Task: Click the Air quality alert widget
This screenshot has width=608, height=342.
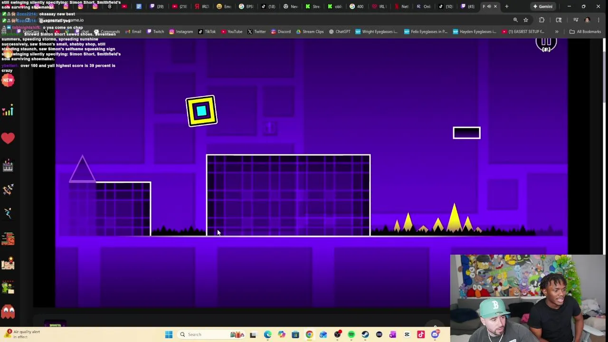Action: tap(23, 334)
